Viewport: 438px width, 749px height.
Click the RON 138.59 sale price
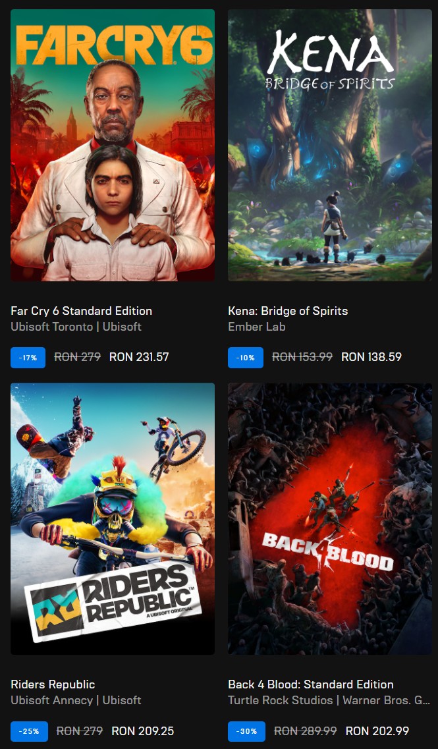coord(371,357)
